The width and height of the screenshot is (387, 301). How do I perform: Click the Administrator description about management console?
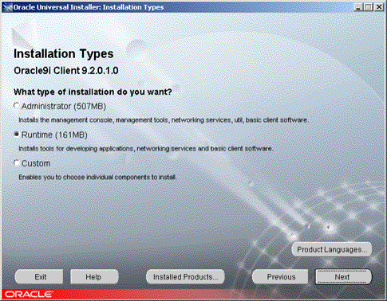point(164,120)
